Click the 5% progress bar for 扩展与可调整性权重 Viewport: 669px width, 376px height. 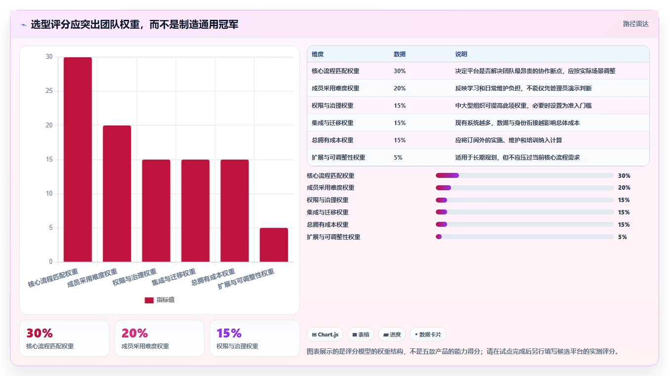pyautogui.click(x=525, y=237)
